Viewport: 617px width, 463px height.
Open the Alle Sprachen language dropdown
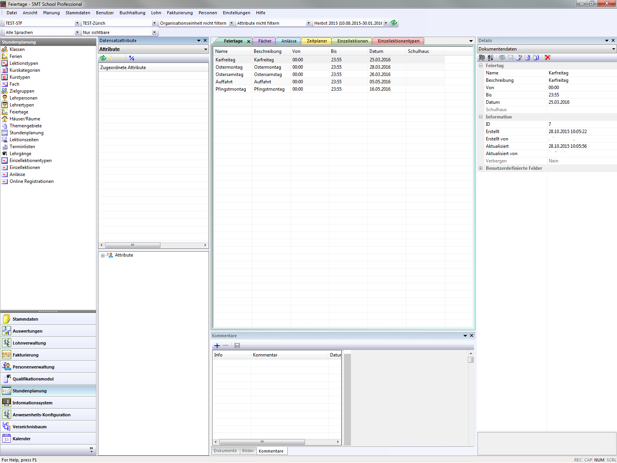tap(77, 32)
